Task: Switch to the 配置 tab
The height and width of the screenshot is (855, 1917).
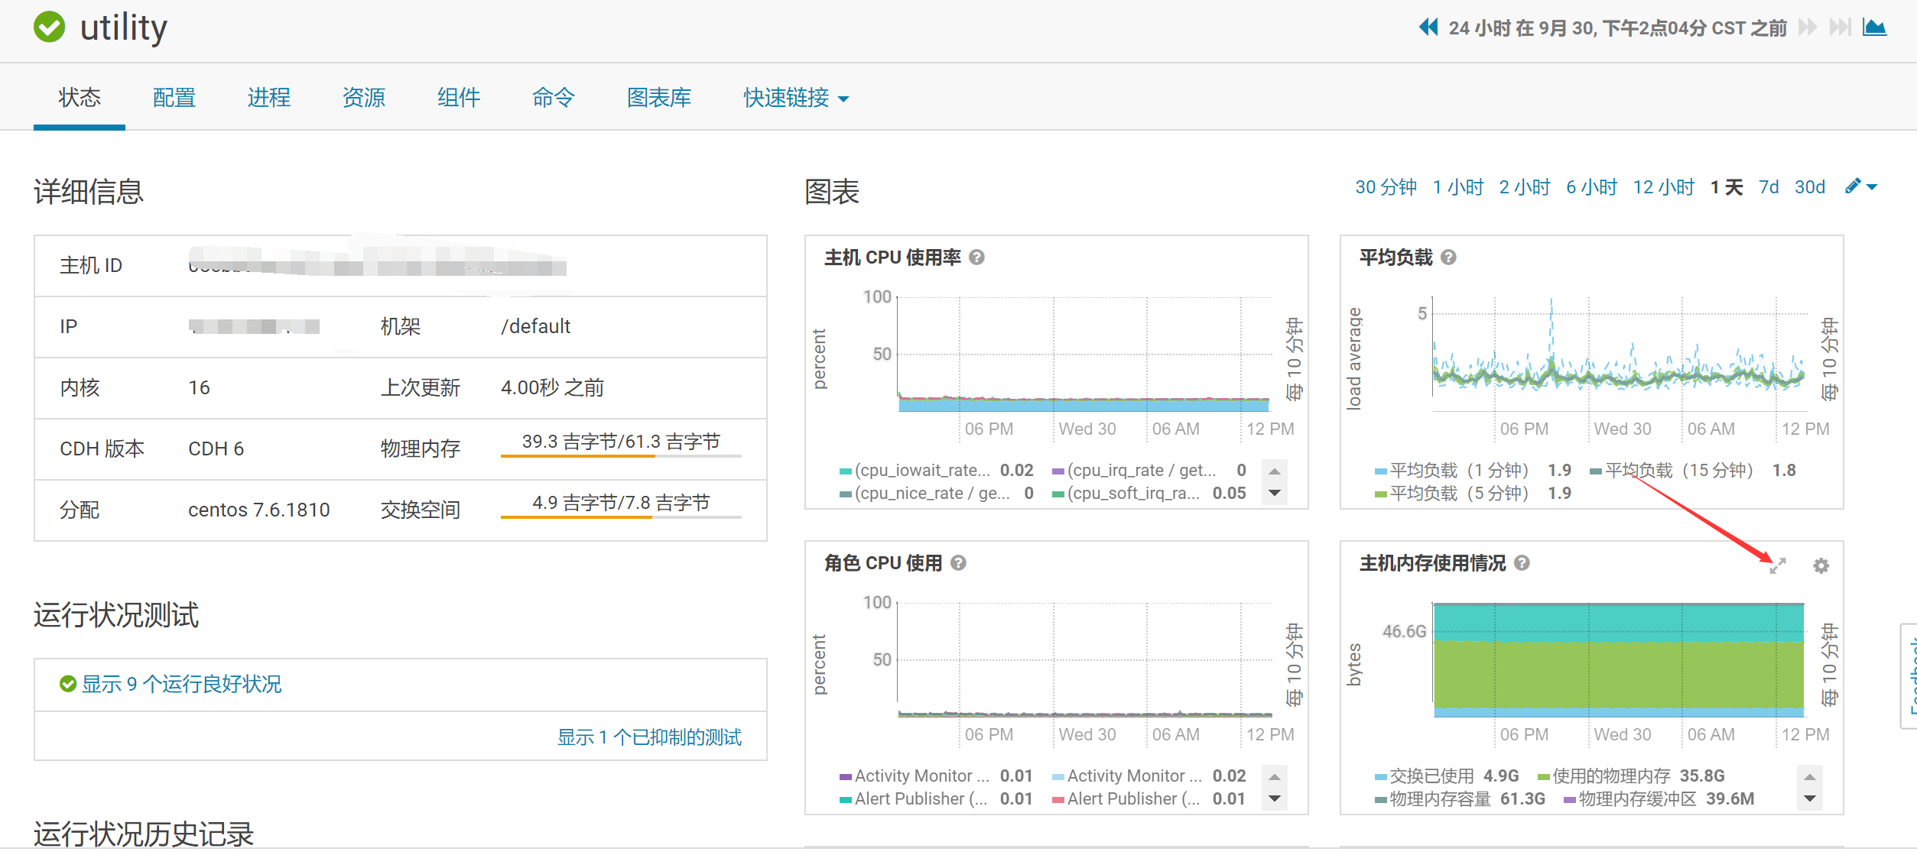Action: pos(174,98)
